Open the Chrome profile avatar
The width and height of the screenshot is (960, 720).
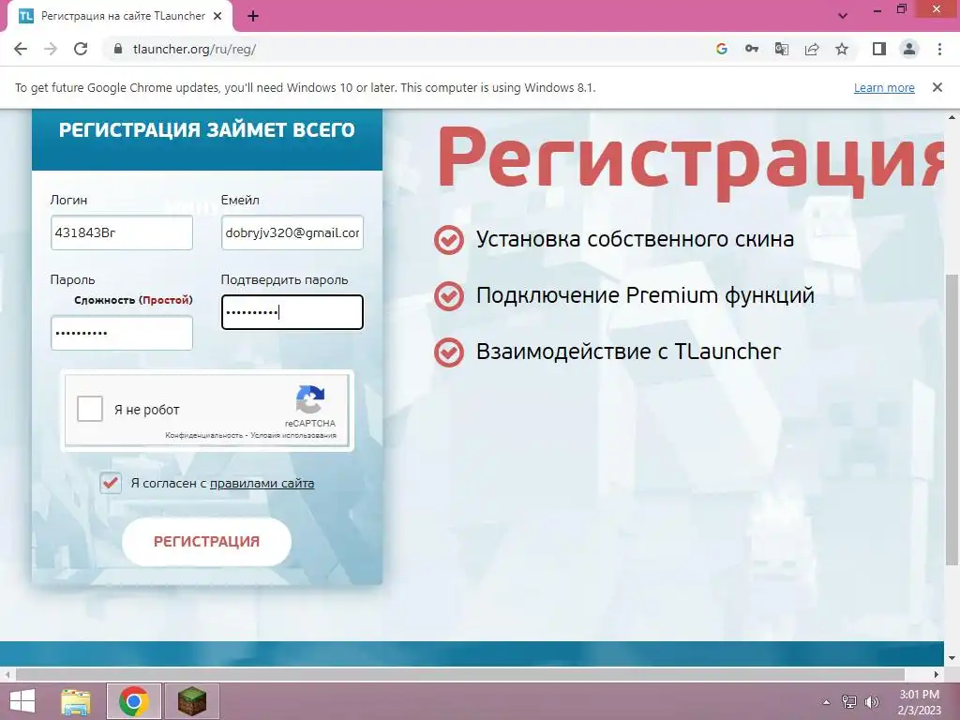pos(909,49)
